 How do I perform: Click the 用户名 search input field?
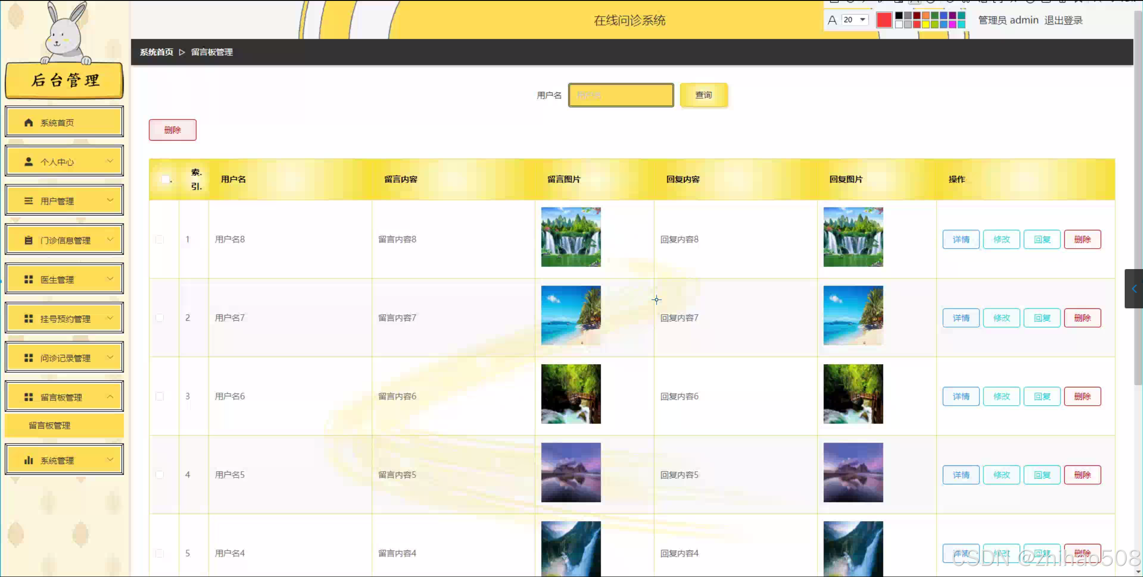[x=620, y=95]
